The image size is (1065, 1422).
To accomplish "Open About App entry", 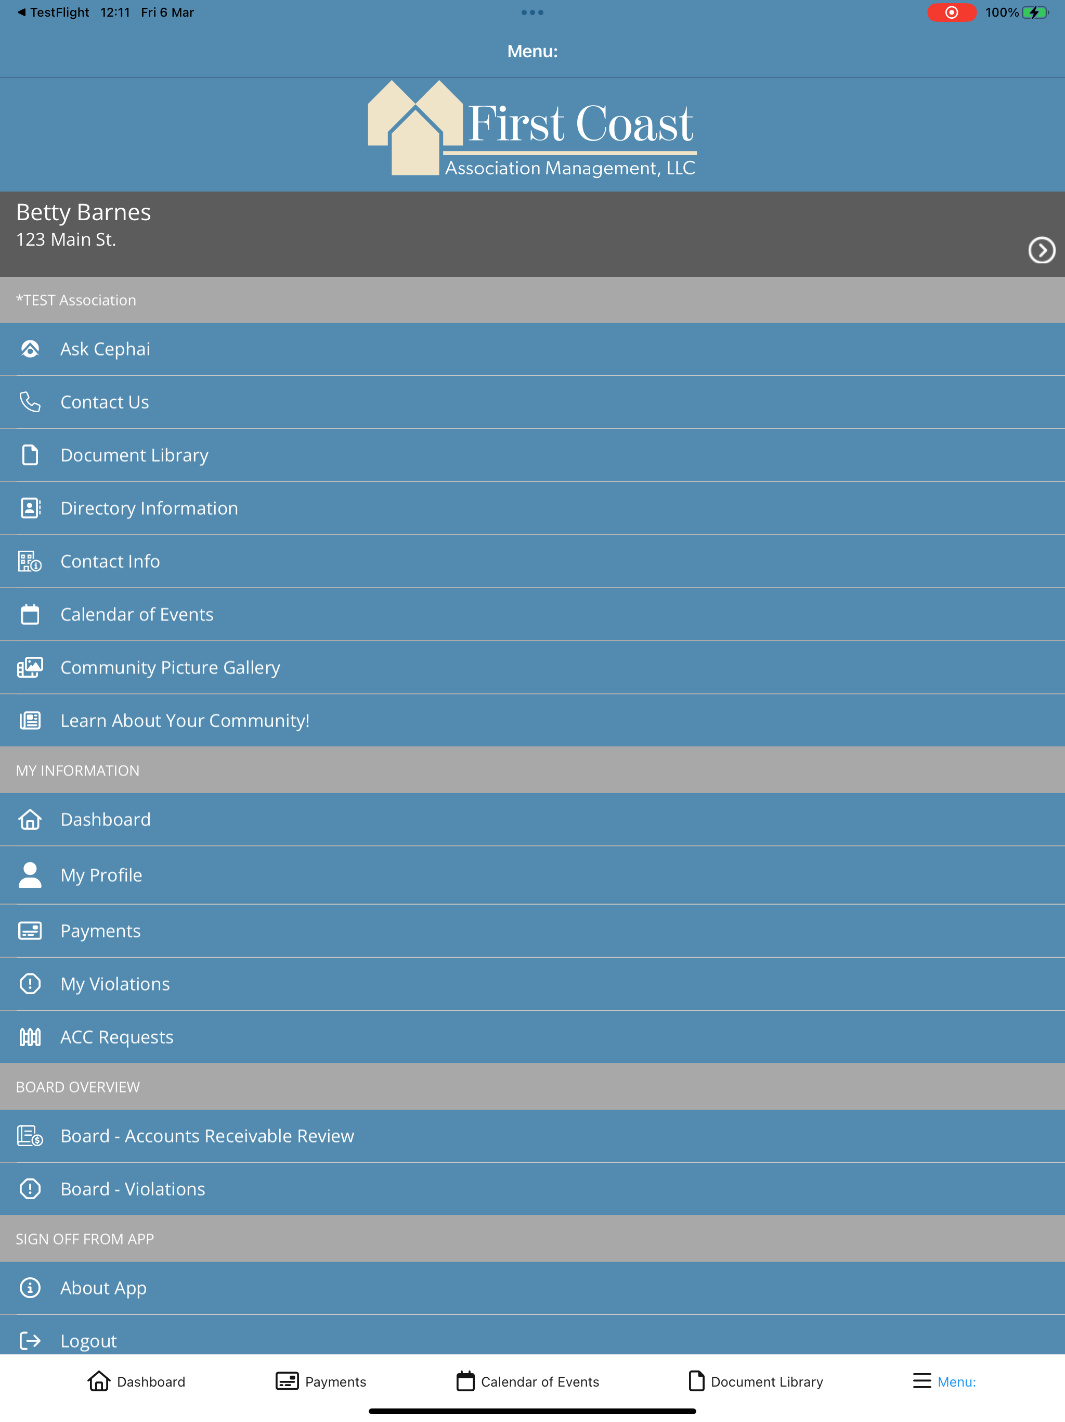I will 532,1288.
